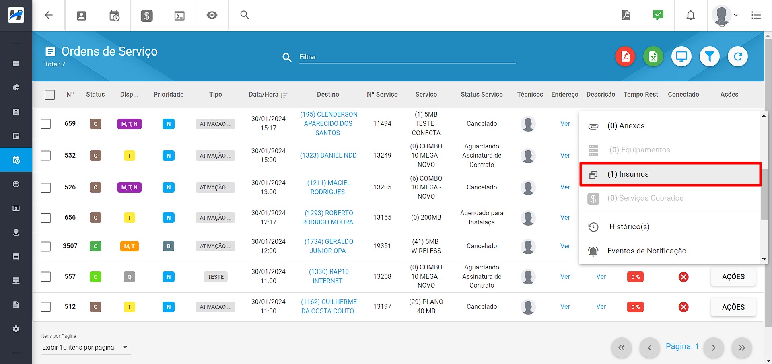Export orders to Excel with green button
The width and height of the screenshot is (772, 364).
[x=653, y=56]
